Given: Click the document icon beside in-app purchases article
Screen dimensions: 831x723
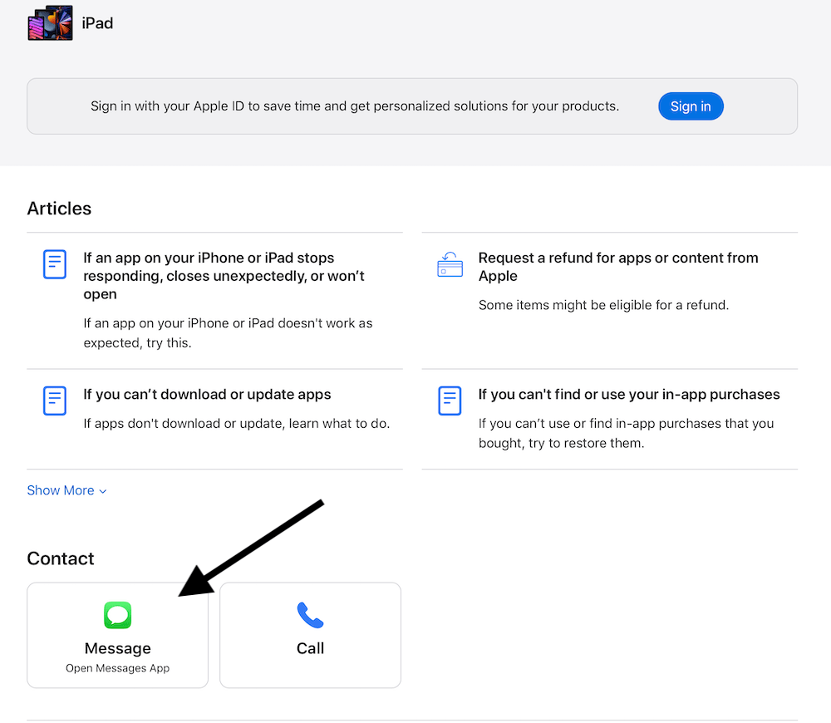Looking at the screenshot, I should click(x=450, y=401).
